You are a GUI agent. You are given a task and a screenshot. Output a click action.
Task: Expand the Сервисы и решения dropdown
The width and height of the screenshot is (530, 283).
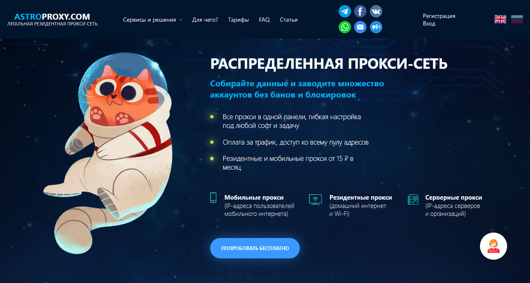pos(153,20)
